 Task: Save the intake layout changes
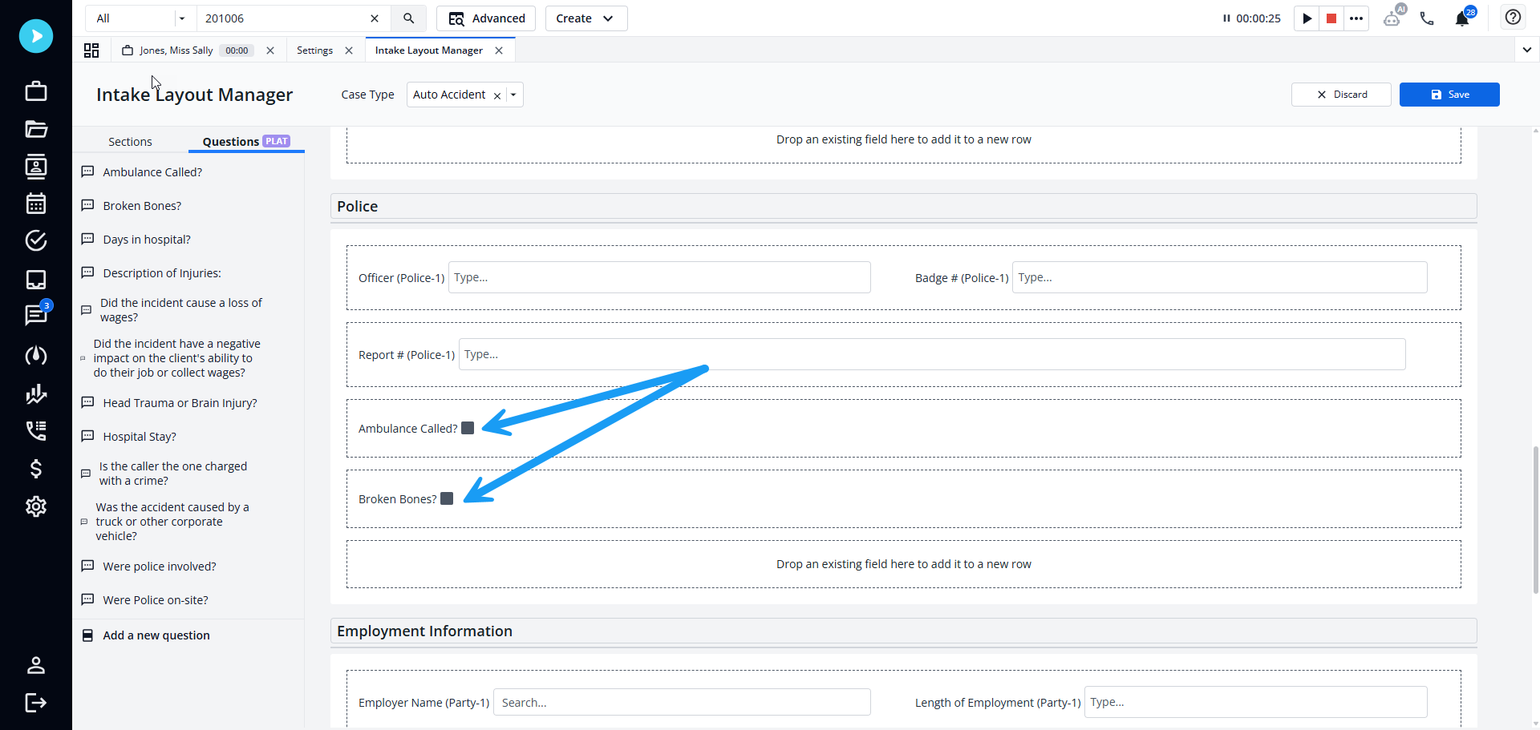click(x=1449, y=95)
